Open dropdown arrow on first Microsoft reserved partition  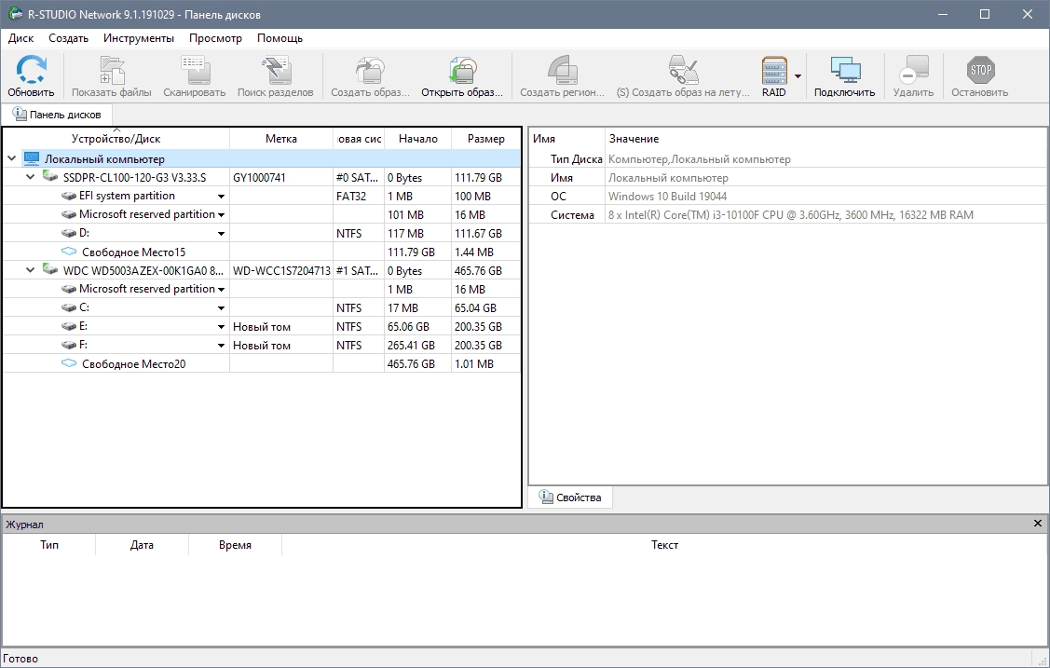(x=221, y=215)
